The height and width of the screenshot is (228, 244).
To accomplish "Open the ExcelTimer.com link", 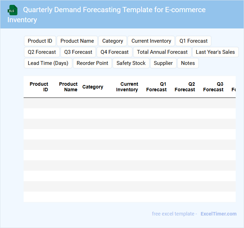I will (x=218, y=214).
